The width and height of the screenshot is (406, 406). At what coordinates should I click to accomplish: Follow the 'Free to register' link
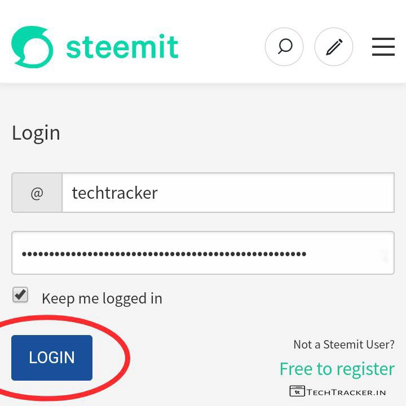click(x=337, y=369)
